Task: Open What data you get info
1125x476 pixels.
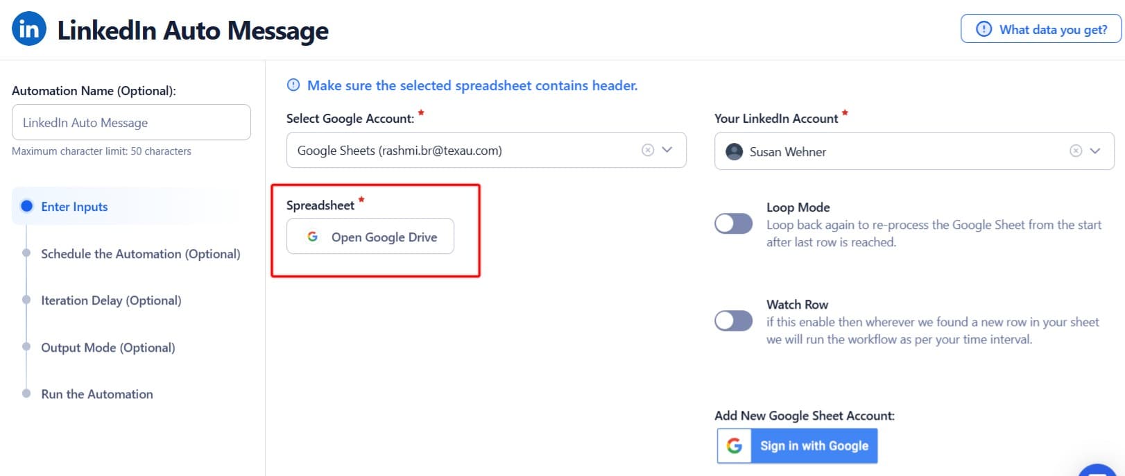Action: pyautogui.click(x=1040, y=29)
